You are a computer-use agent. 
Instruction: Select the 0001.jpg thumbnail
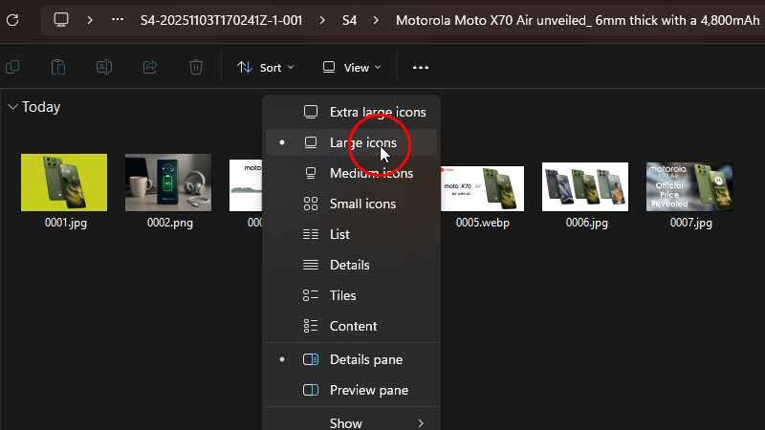point(64,183)
